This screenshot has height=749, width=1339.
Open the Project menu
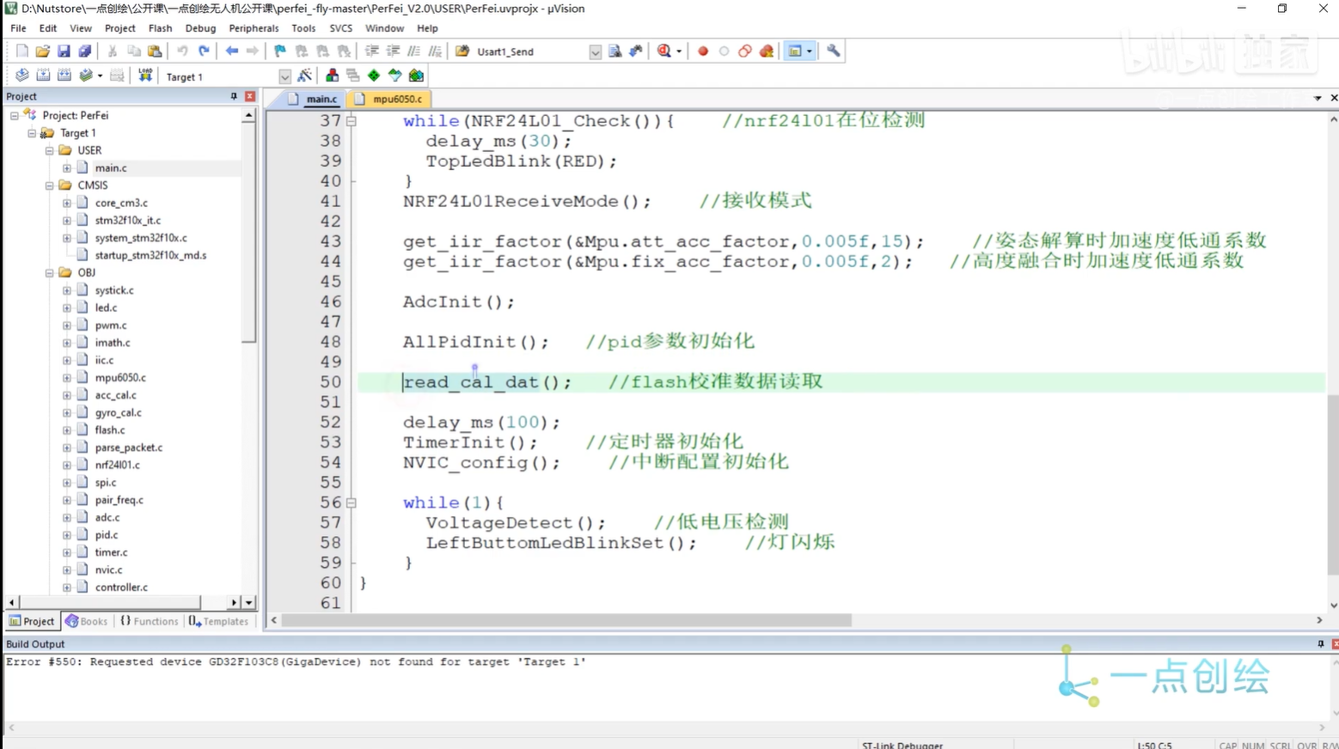[x=120, y=28]
